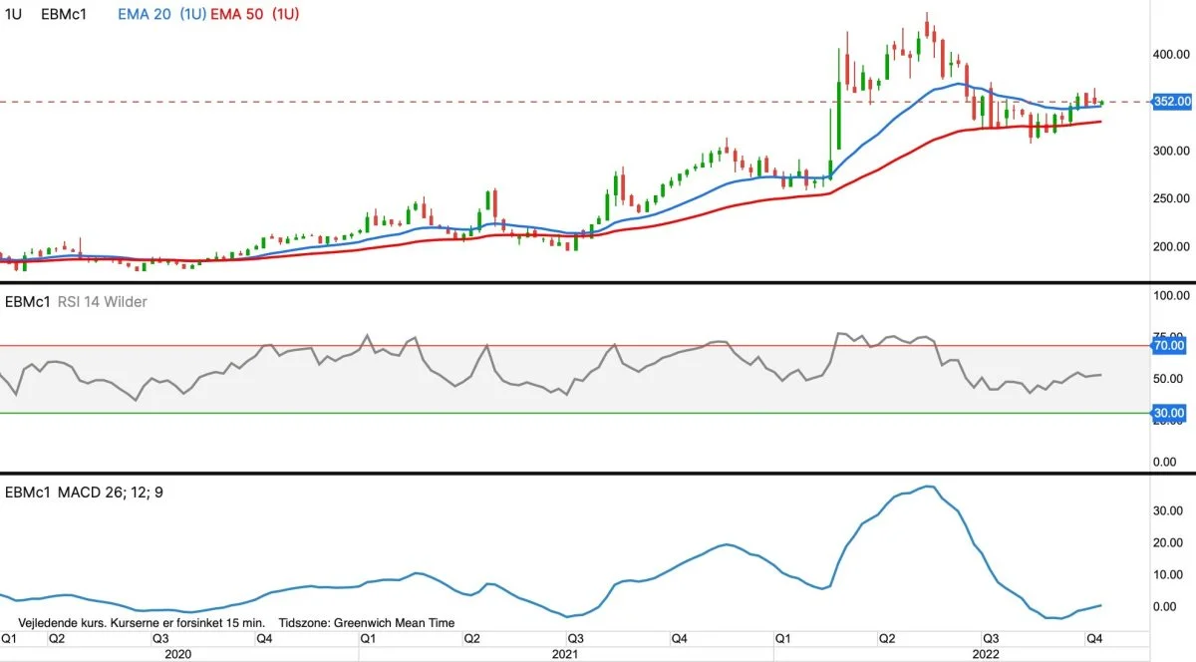Pick the Q3 2020 marker on time axis
The height and width of the screenshot is (662, 1196).
[159, 638]
